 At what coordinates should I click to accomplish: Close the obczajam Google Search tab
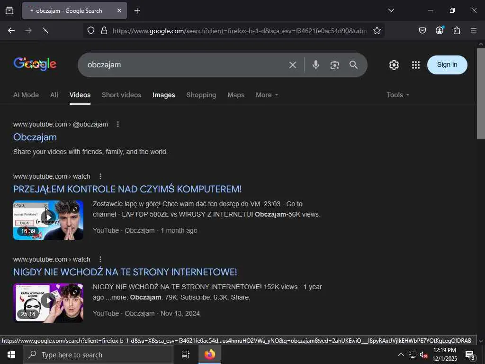pyautogui.click(x=119, y=10)
